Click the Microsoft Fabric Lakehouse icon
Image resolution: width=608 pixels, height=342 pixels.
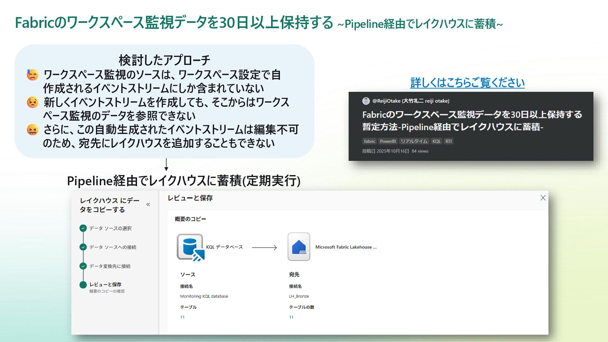299,247
